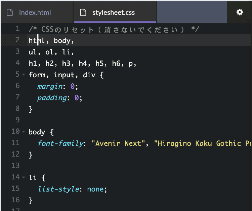Click line number 1 in the gutter
The width and height of the screenshot is (252, 211).
pos(18,29)
